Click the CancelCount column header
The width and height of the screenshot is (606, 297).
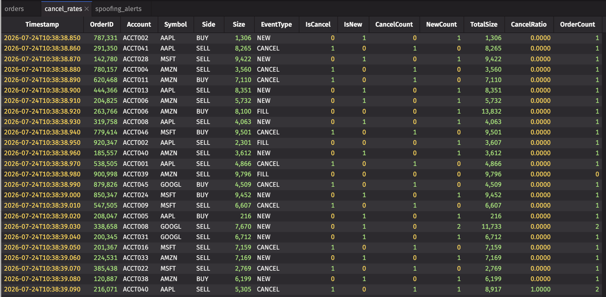coord(394,24)
